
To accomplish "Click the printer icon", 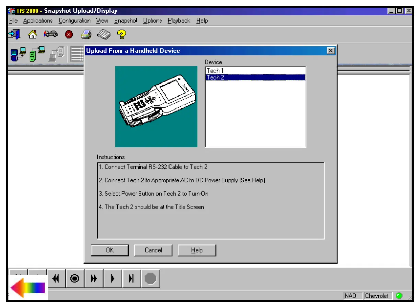I will [86, 34].
